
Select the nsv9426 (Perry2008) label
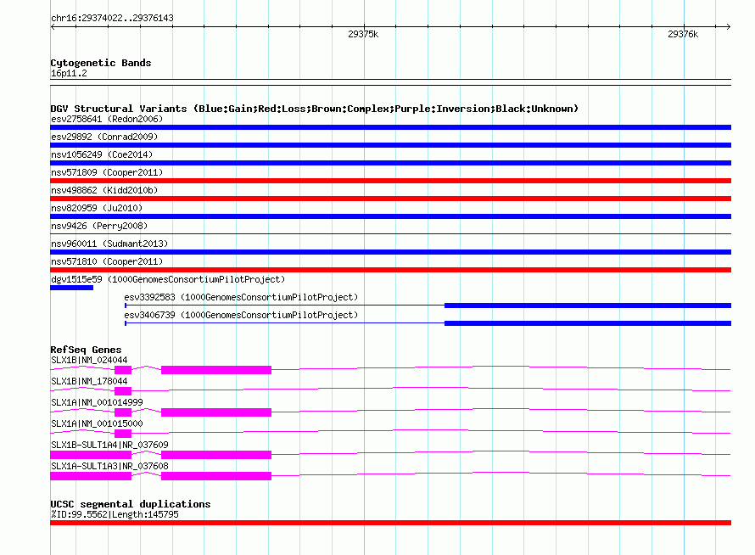tap(99, 226)
